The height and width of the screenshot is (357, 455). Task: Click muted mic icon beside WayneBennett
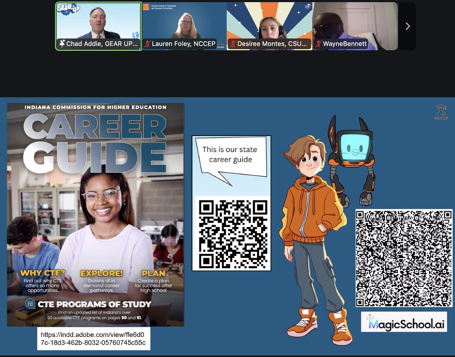tap(318, 44)
